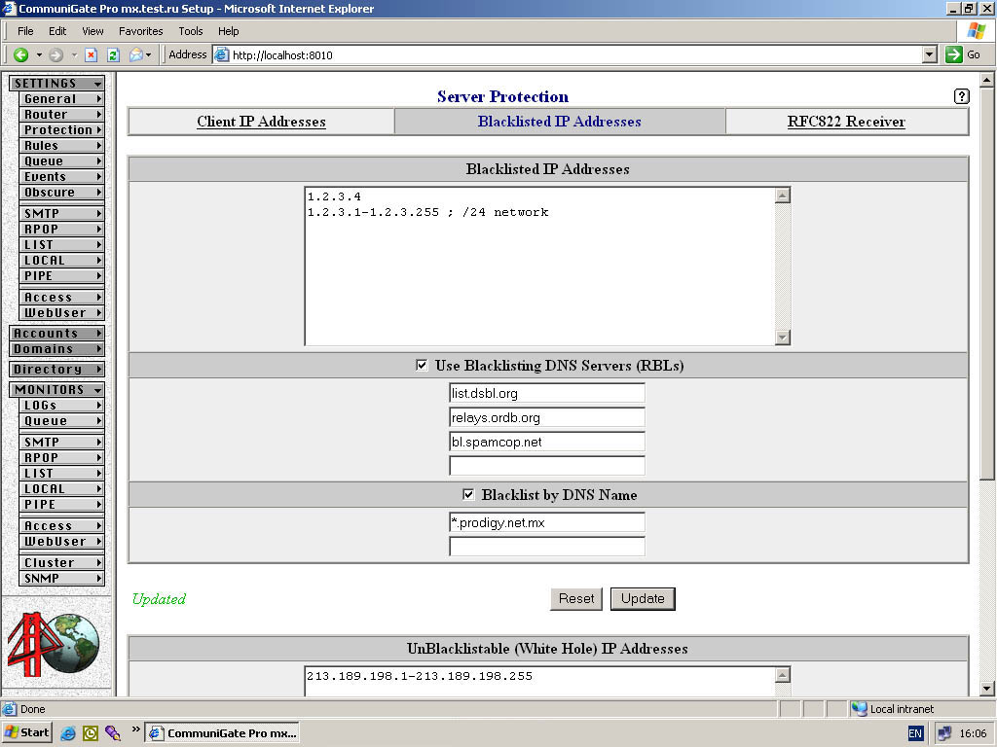Open the Tools menu
This screenshot has width=997, height=747.
click(190, 31)
